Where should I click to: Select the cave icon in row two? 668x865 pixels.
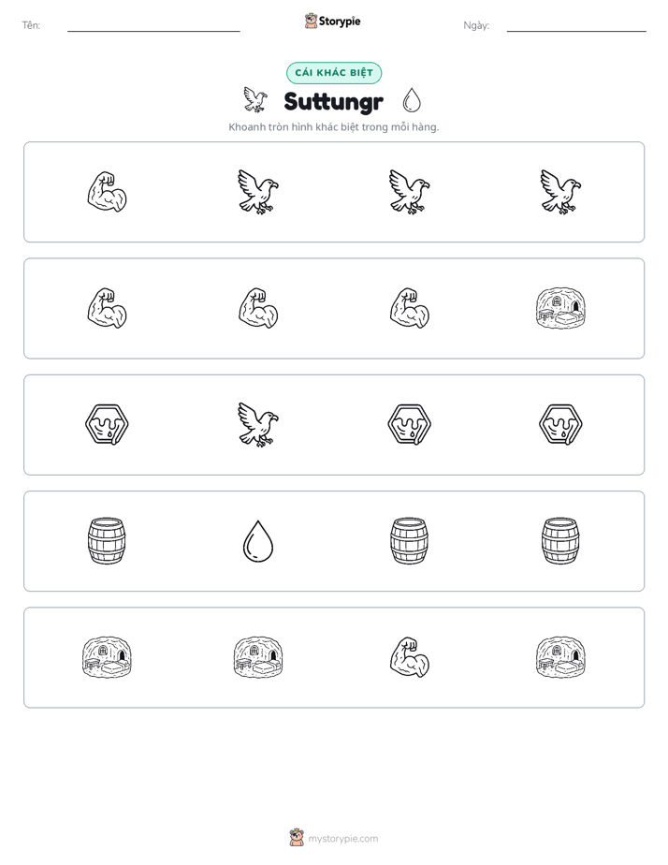point(560,308)
